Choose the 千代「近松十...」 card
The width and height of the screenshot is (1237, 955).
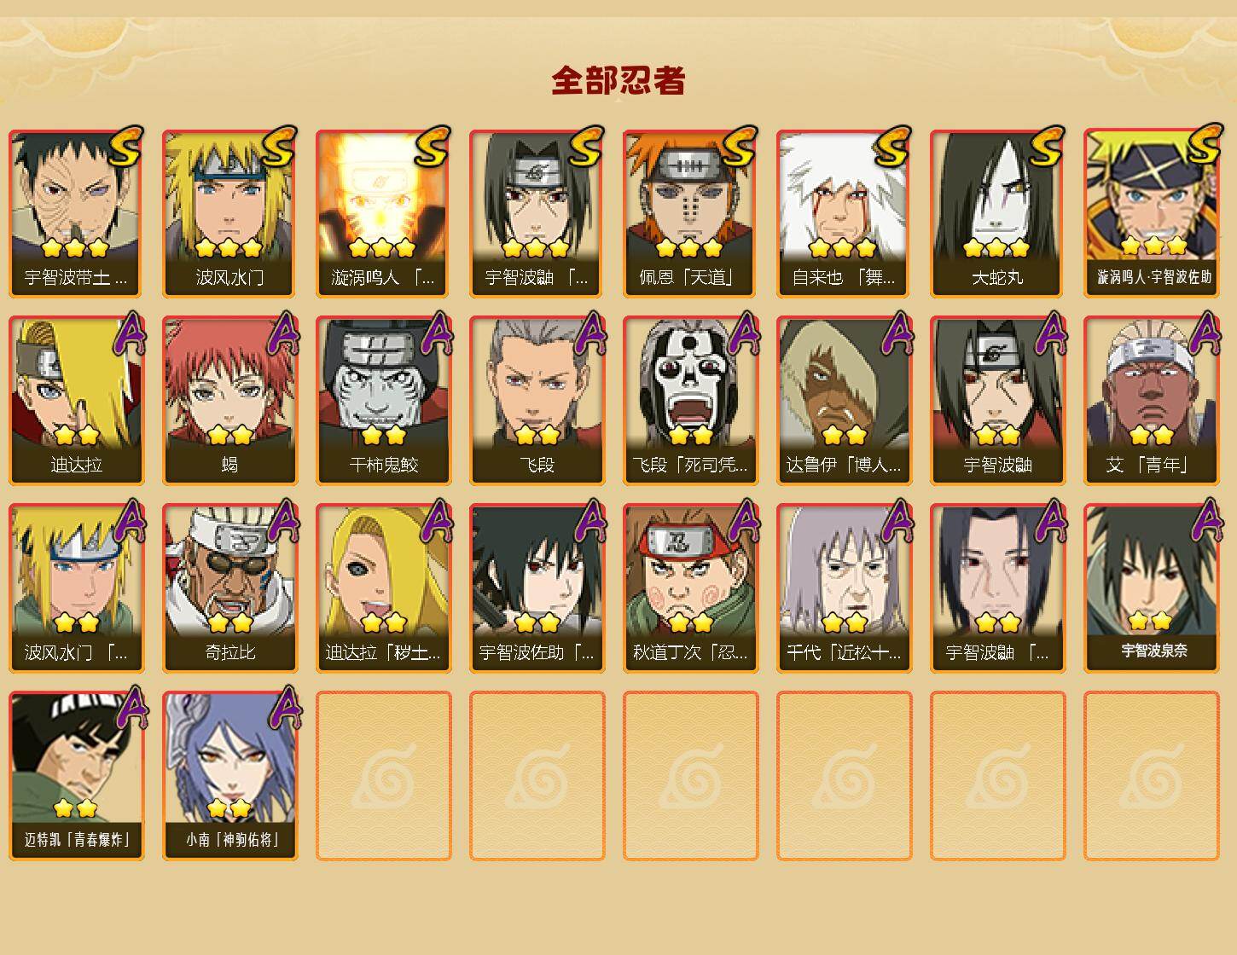844,588
